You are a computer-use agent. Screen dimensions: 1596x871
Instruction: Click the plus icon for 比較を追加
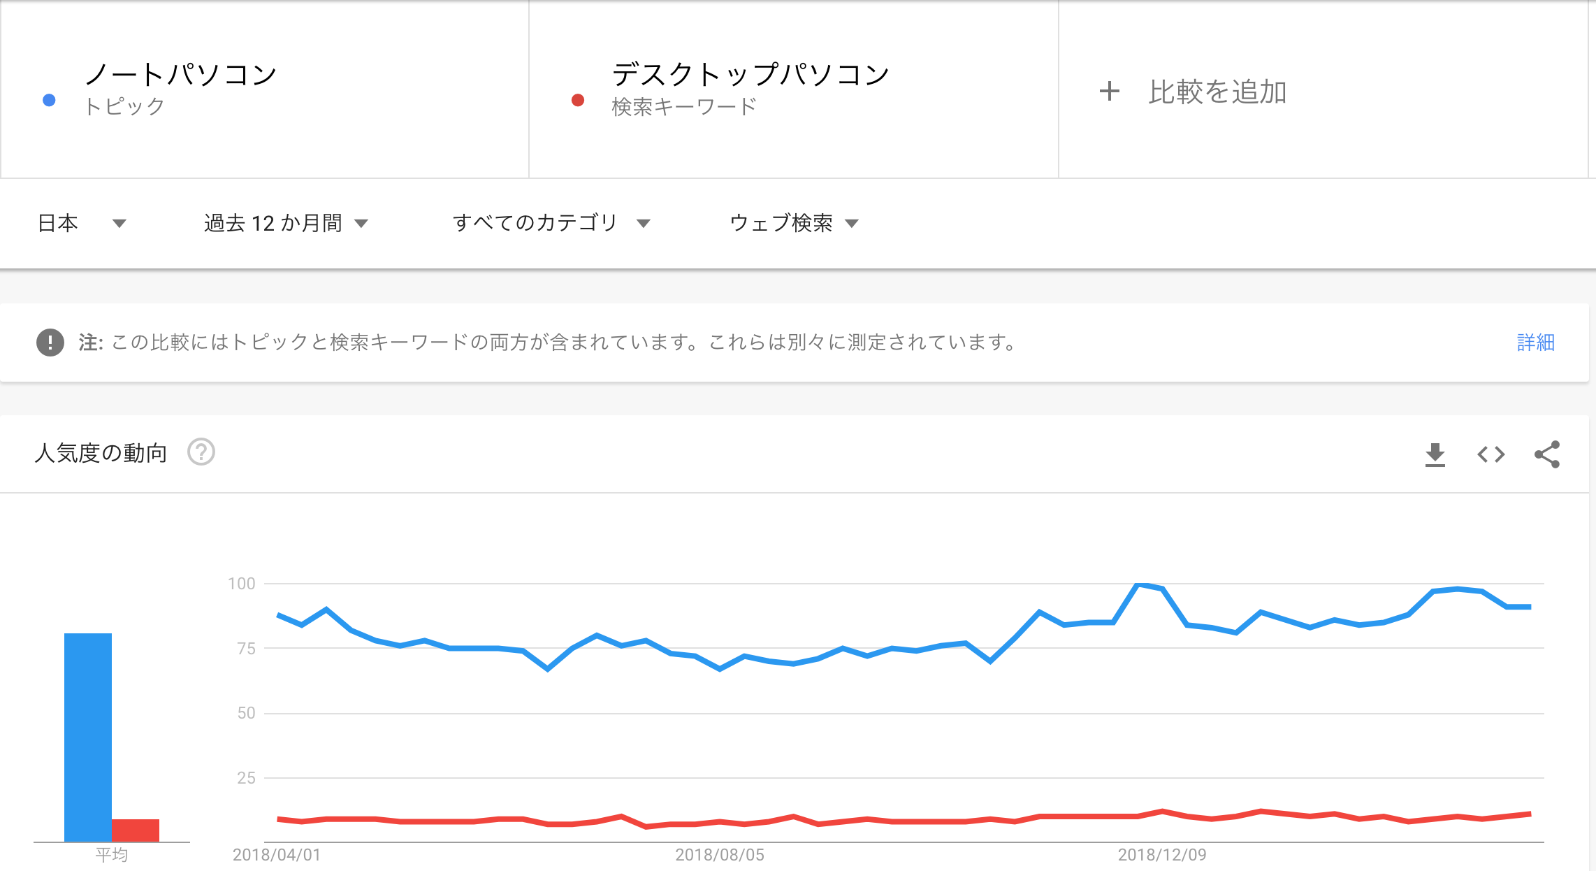pos(1109,91)
